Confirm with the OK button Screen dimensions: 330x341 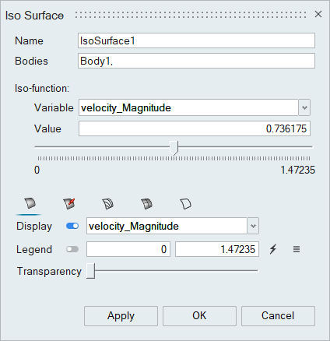(199, 316)
